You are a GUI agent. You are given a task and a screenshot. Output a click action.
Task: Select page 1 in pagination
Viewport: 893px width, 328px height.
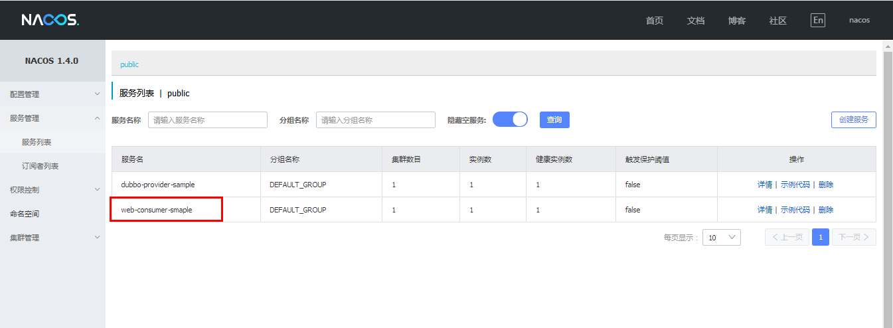pos(821,237)
